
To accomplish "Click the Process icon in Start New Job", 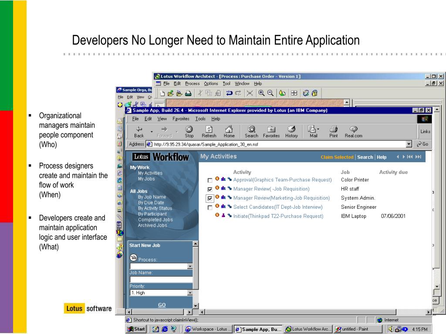I will 133,257.
